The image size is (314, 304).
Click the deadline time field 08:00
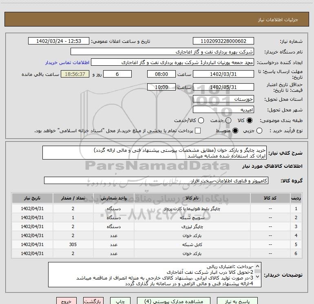pos(161,74)
